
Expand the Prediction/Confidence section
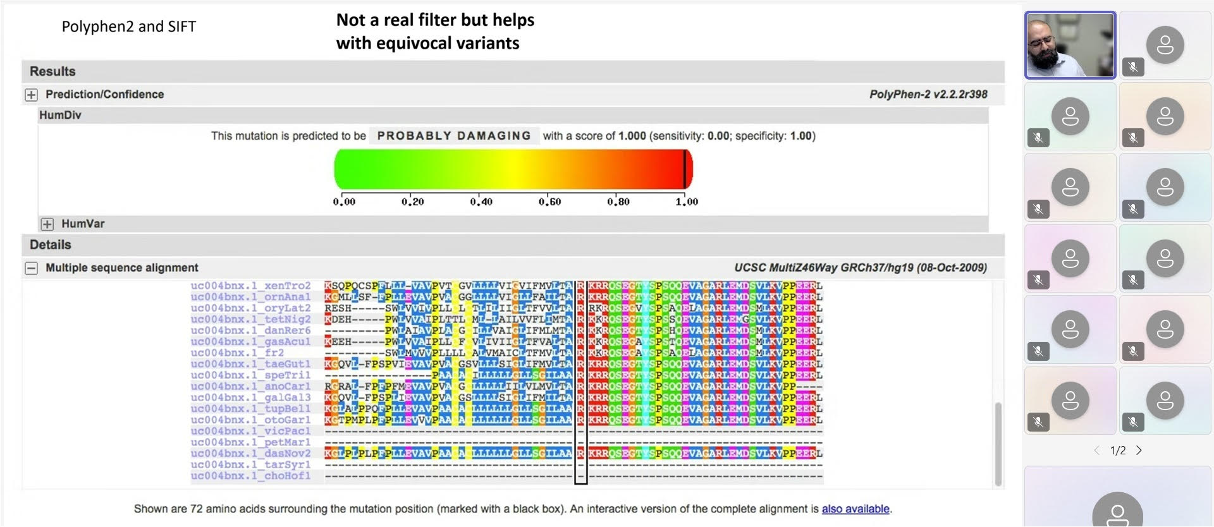[x=31, y=95]
